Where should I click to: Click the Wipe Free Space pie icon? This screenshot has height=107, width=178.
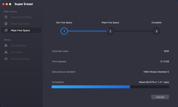click(6, 30)
